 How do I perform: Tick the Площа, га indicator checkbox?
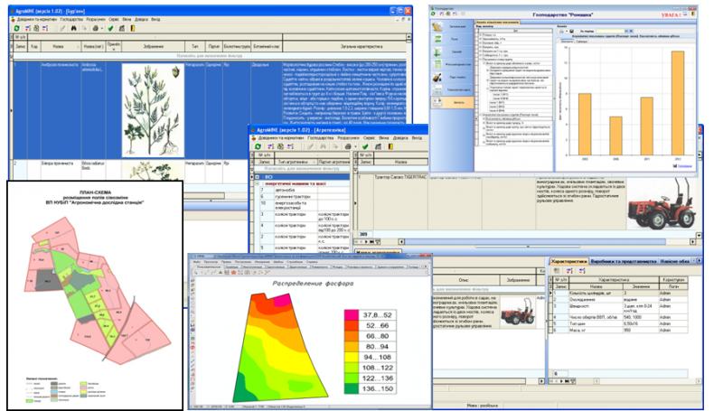click(474, 35)
